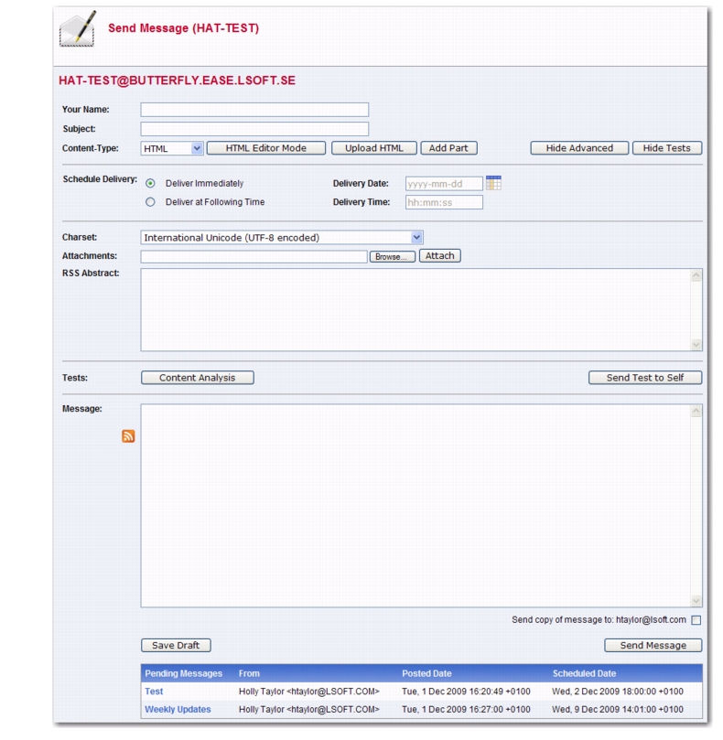This screenshot has width=723, height=740.
Task: Open the Content-Type HTML dropdown
Action: [x=172, y=148]
